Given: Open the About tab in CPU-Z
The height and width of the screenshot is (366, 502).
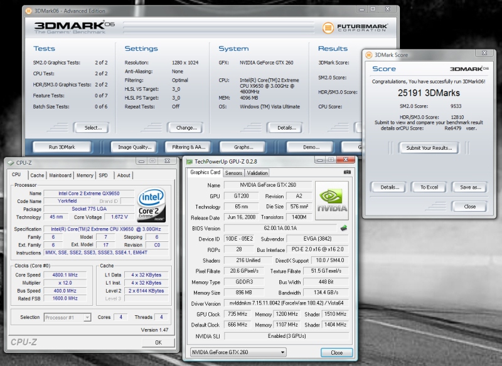Looking at the screenshot, I should point(124,175).
